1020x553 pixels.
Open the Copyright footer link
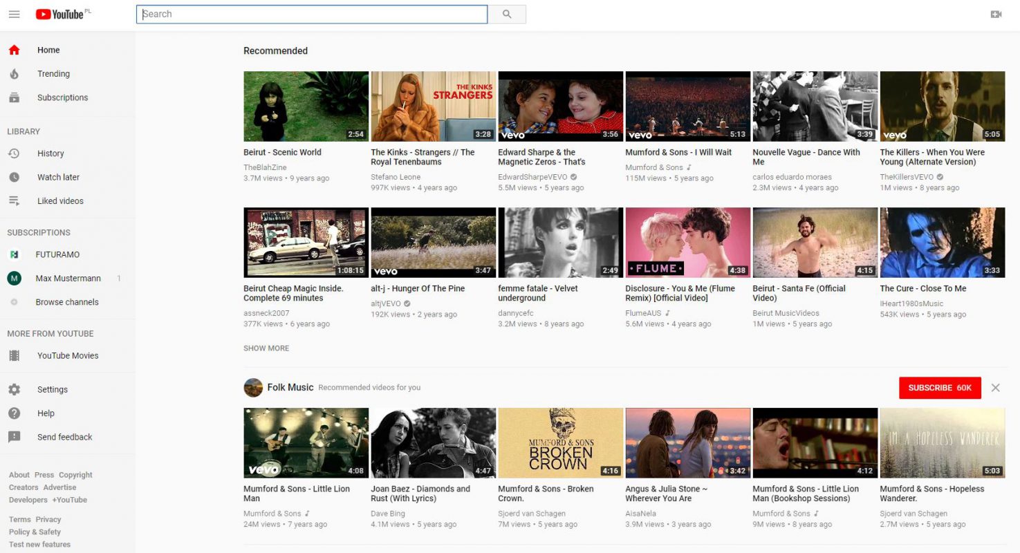(x=75, y=475)
